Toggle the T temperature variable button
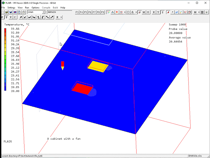The image size is (210, 158). point(7,17)
